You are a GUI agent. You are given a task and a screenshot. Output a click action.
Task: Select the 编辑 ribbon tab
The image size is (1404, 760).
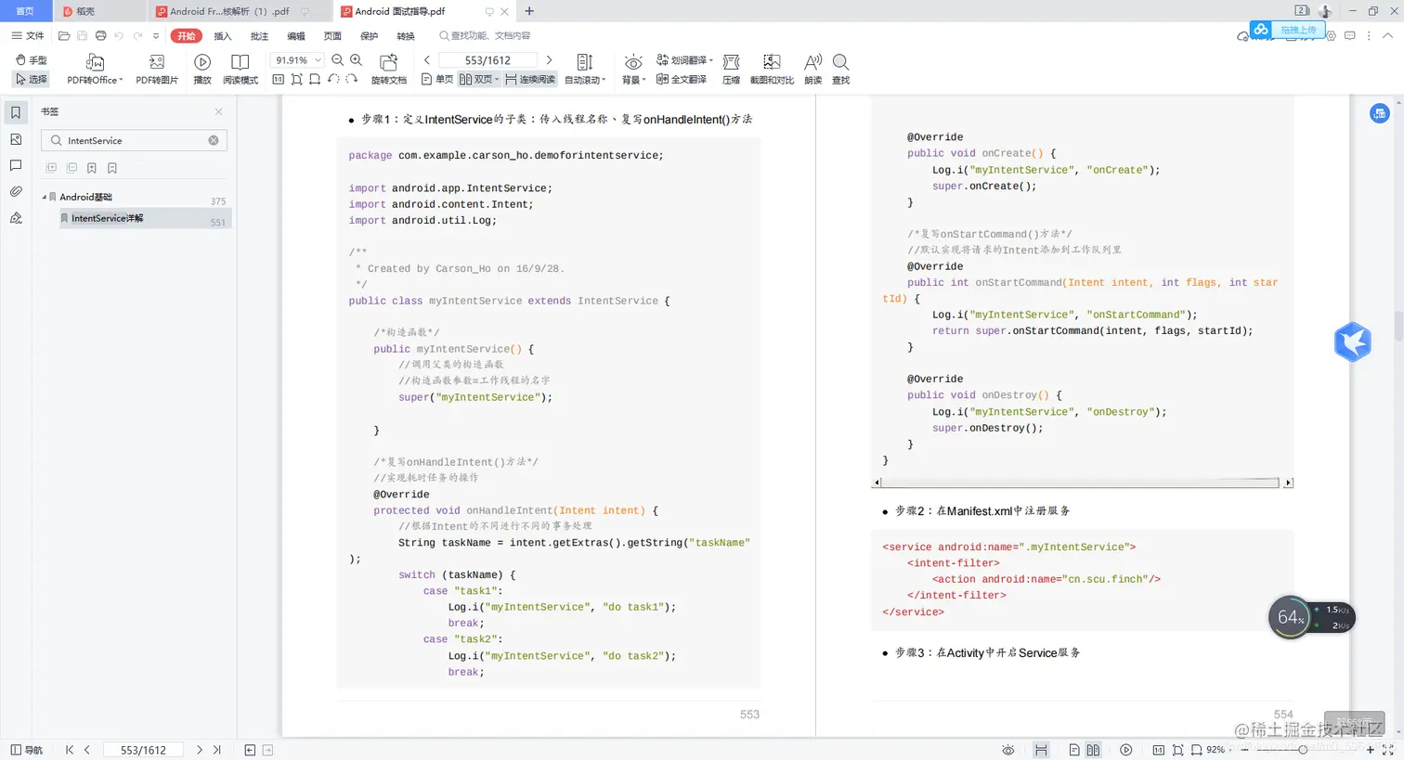296,36
